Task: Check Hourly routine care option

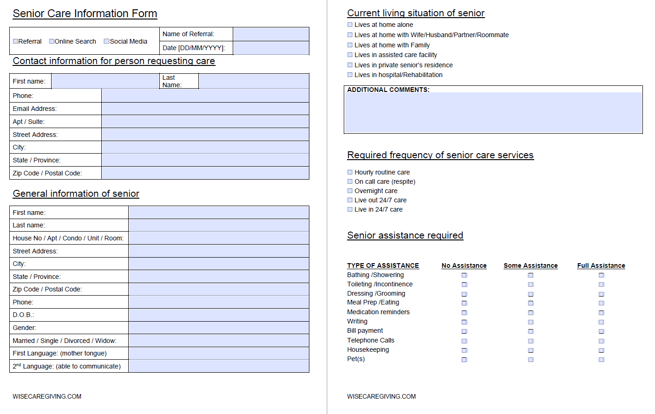Action: [x=350, y=172]
